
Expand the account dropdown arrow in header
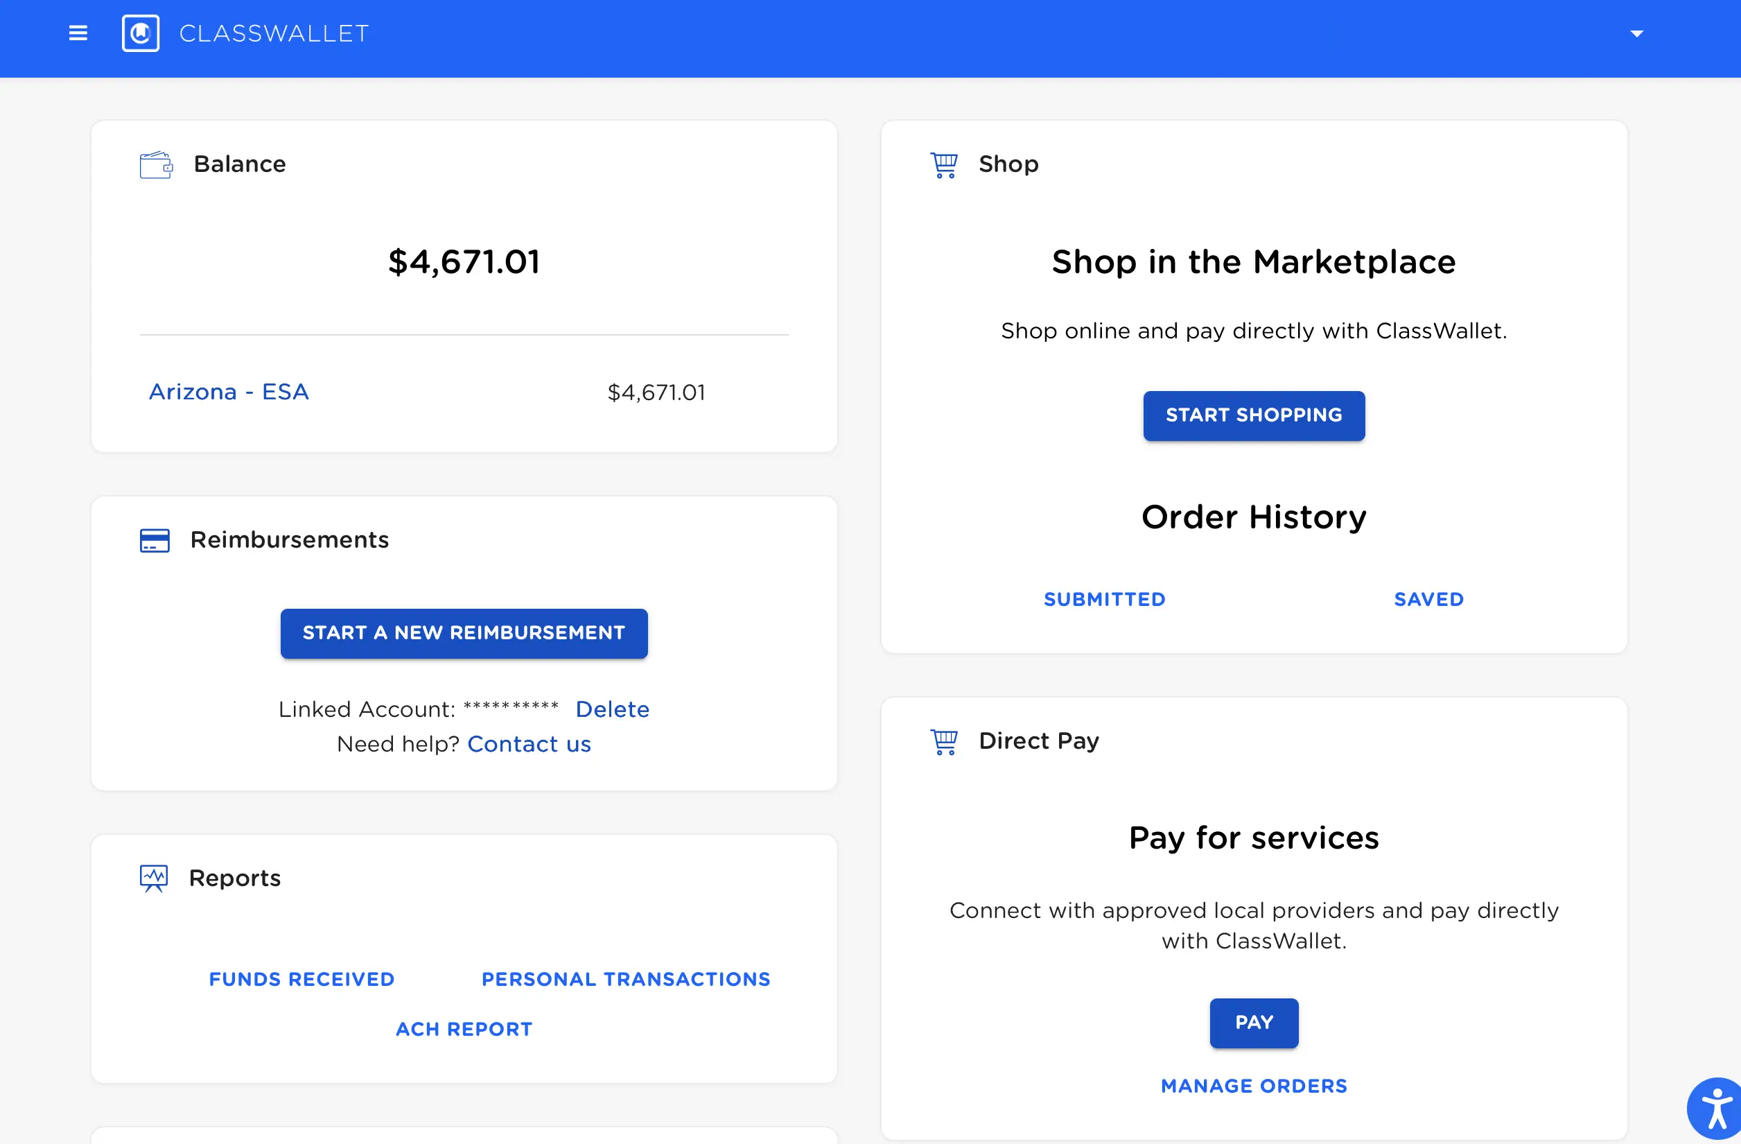pyautogui.click(x=1637, y=34)
